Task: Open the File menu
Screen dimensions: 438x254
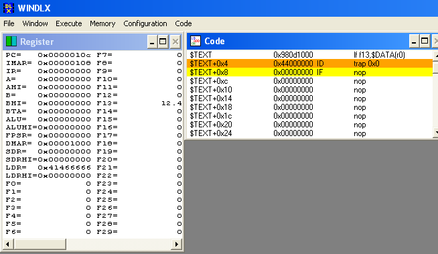Action: tap(9, 23)
